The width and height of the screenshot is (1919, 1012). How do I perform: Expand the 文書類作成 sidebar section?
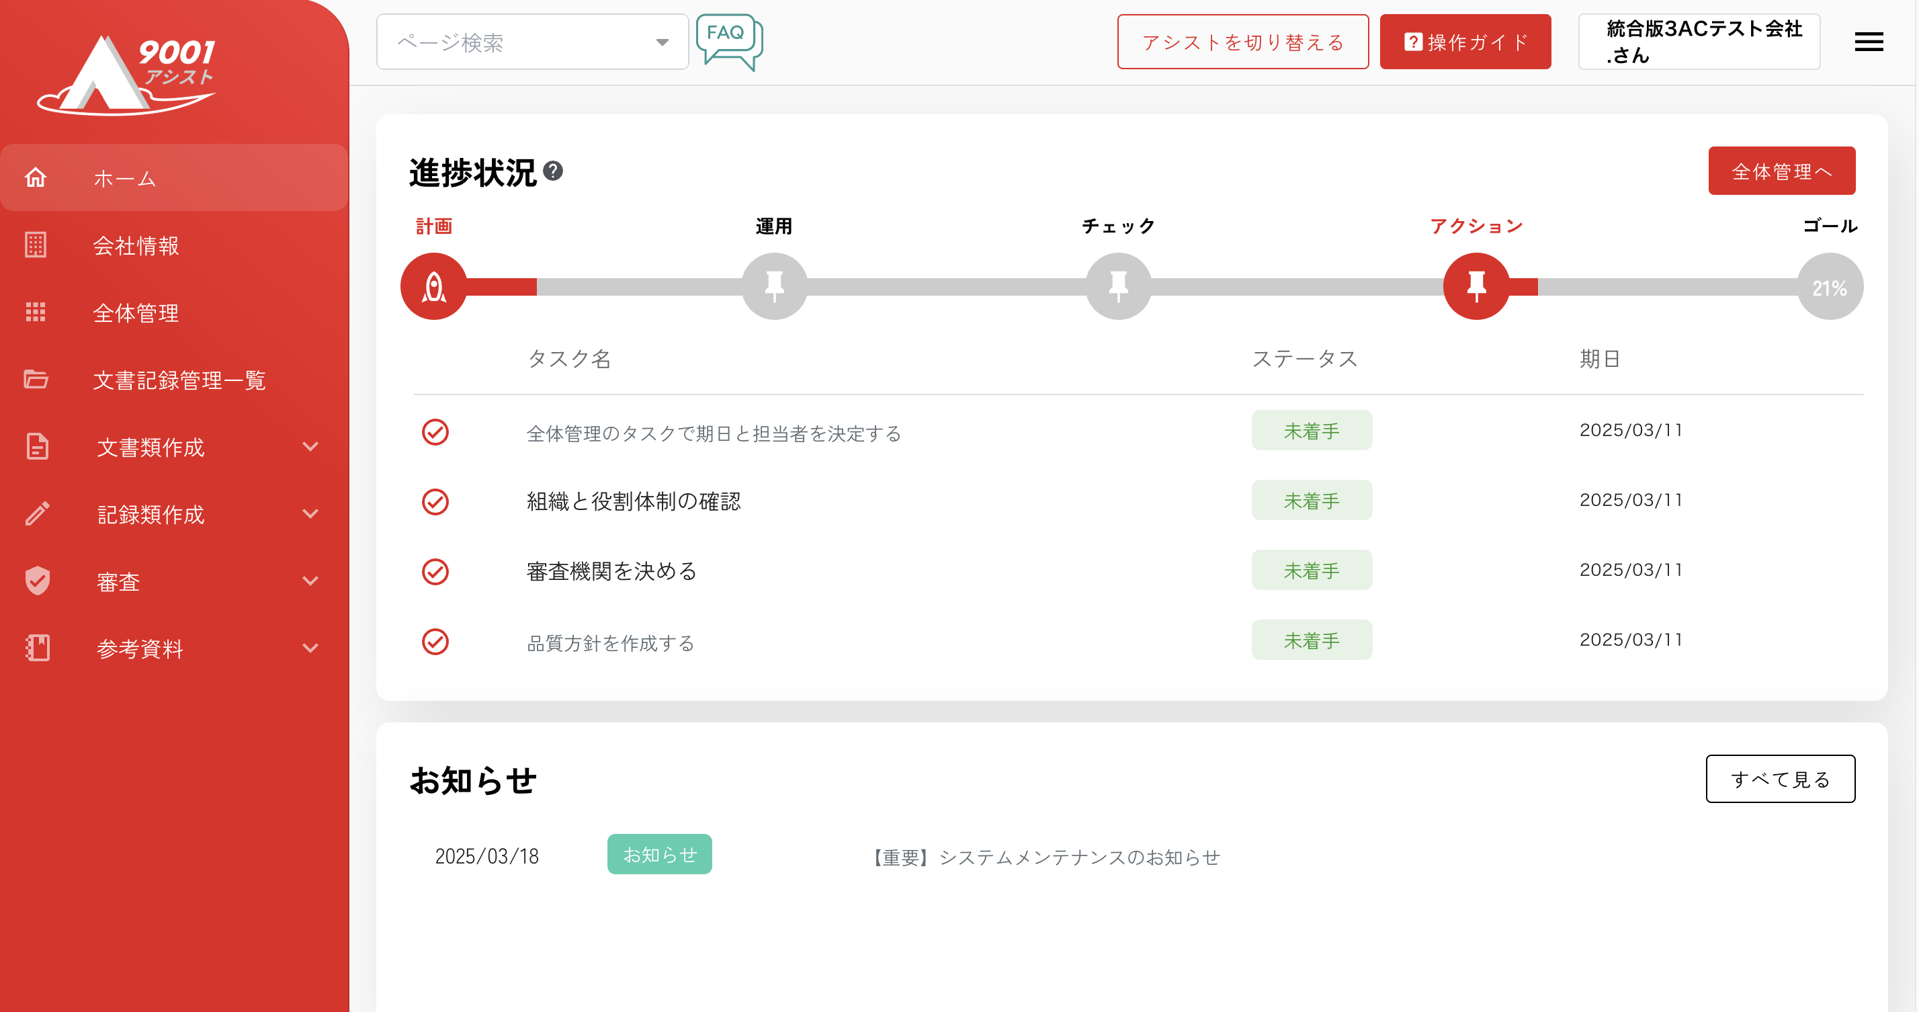coord(310,447)
